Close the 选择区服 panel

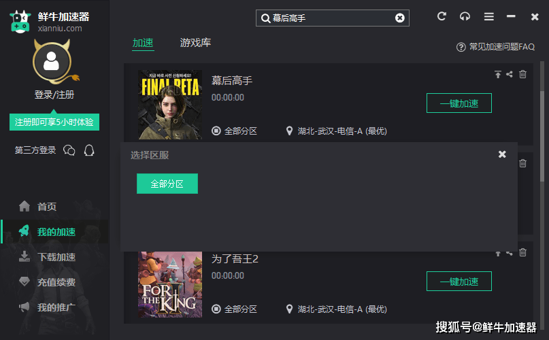502,154
